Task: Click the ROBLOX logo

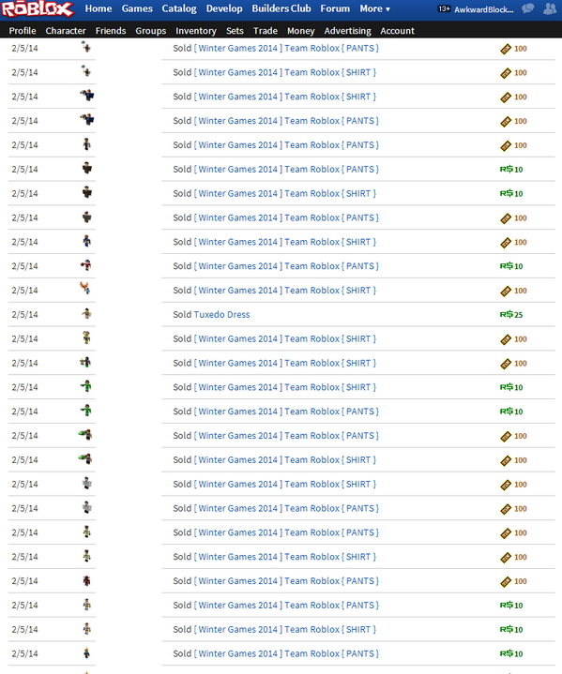Action: 38,9
